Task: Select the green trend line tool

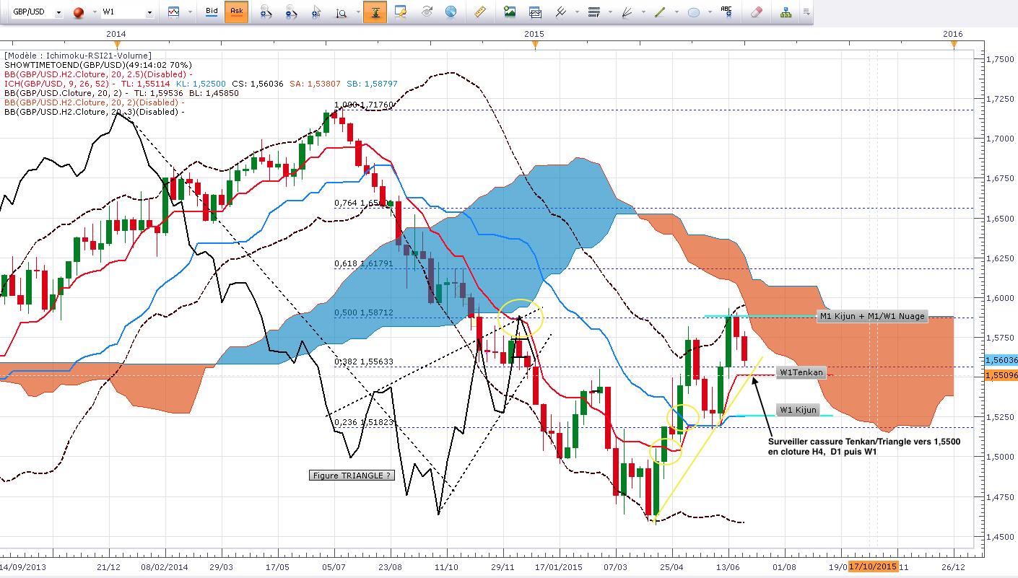Action: [x=660, y=12]
